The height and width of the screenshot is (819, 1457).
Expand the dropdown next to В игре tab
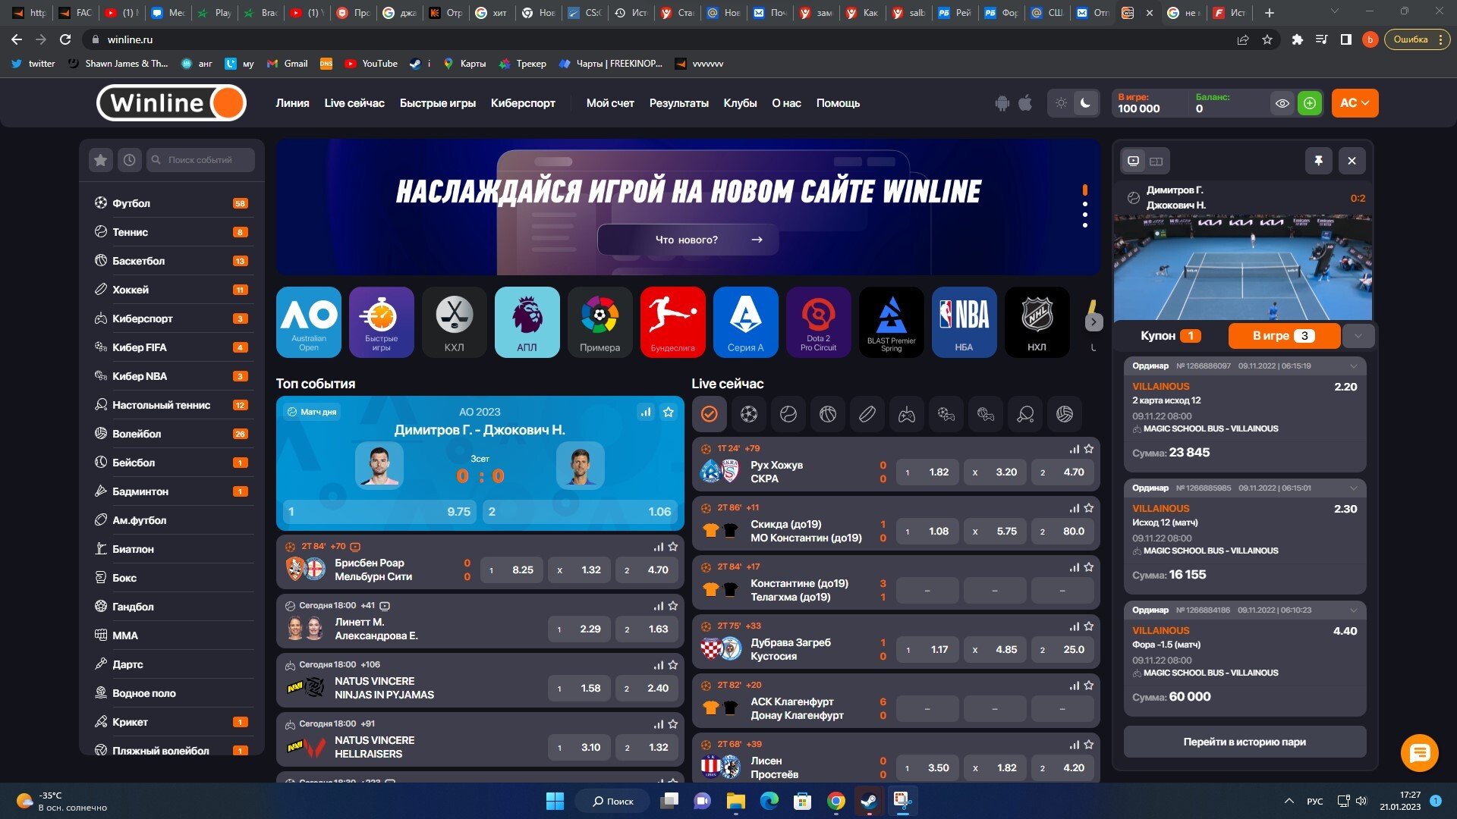point(1358,336)
